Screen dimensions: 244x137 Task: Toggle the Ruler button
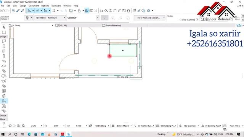46,11
